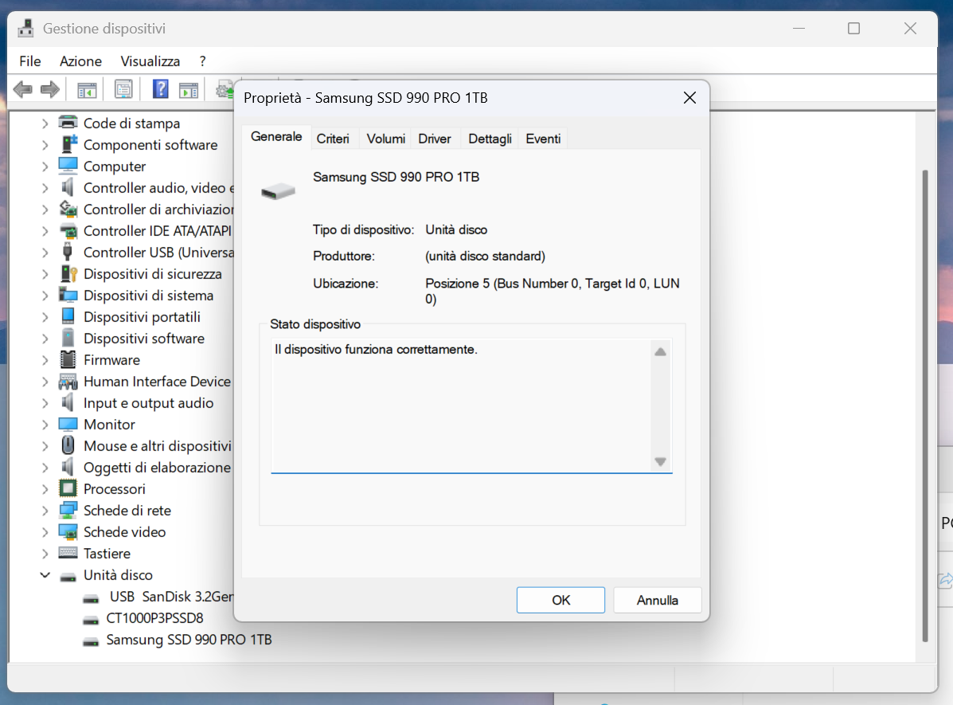Expand the Schede video node

tap(45, 532)
